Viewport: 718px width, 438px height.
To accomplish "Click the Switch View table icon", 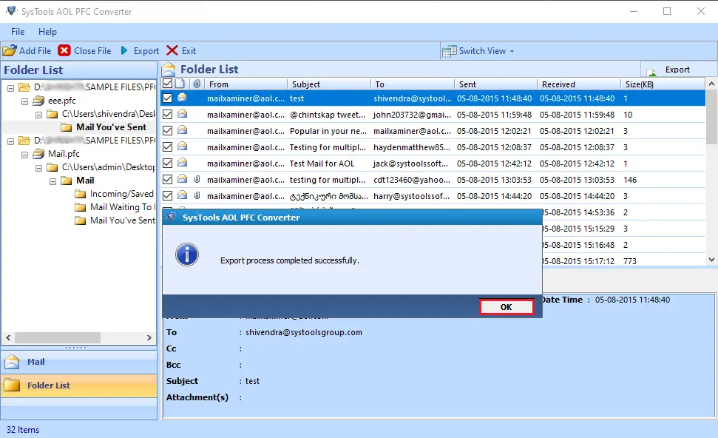I will click(449, 51).
